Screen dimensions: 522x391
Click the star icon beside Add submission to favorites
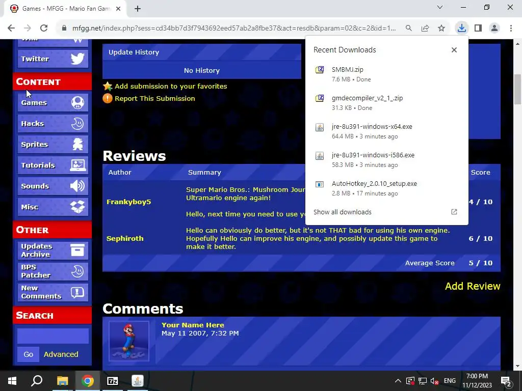point(108,87)
